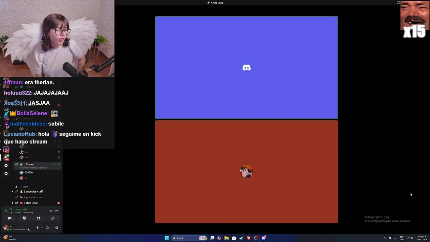This screenshot has height=242, width=430.
Task: Mute the microphone in the user panel
Action: [38, 228]
